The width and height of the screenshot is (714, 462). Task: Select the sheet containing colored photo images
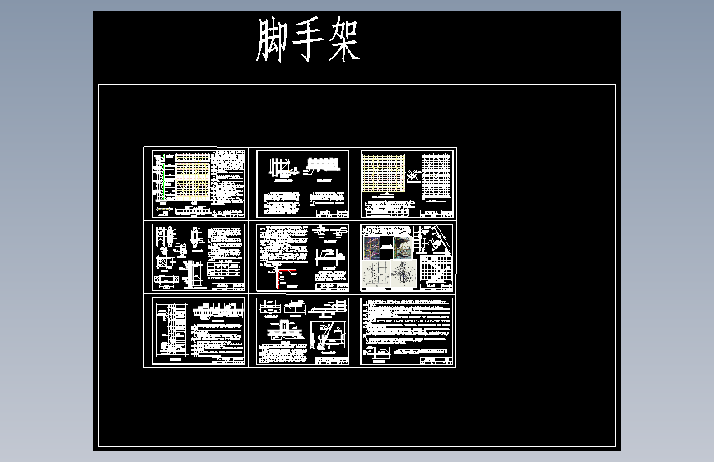(x=407, y=257)
